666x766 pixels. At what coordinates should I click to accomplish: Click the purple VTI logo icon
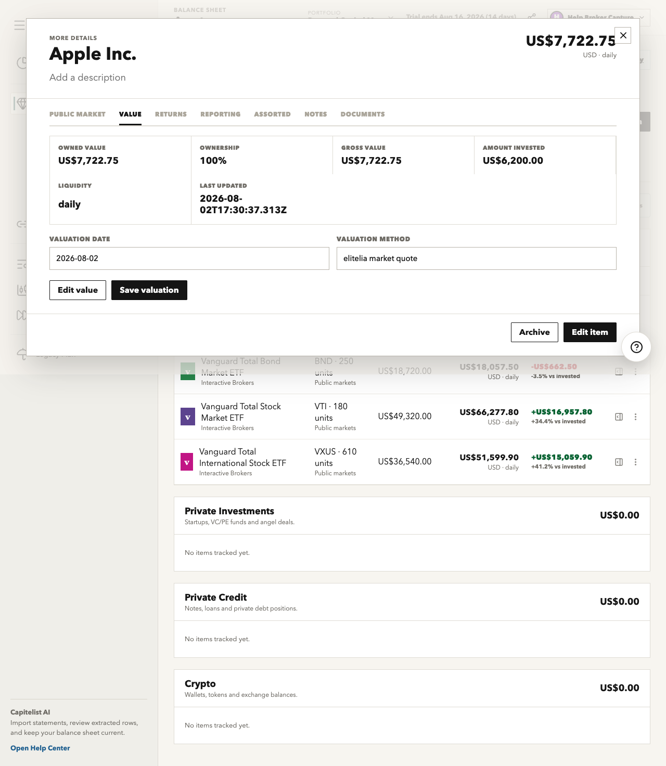click(187, 417)
